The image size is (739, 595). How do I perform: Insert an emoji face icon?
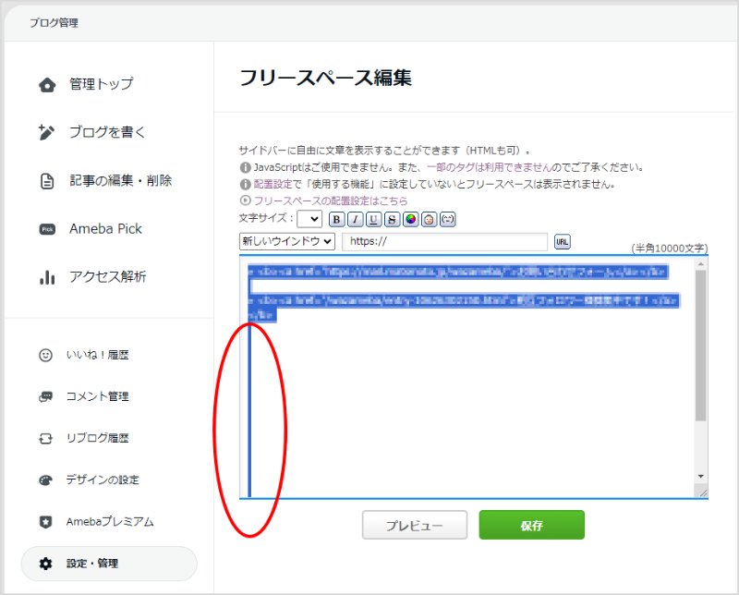[x=429, y=219]
